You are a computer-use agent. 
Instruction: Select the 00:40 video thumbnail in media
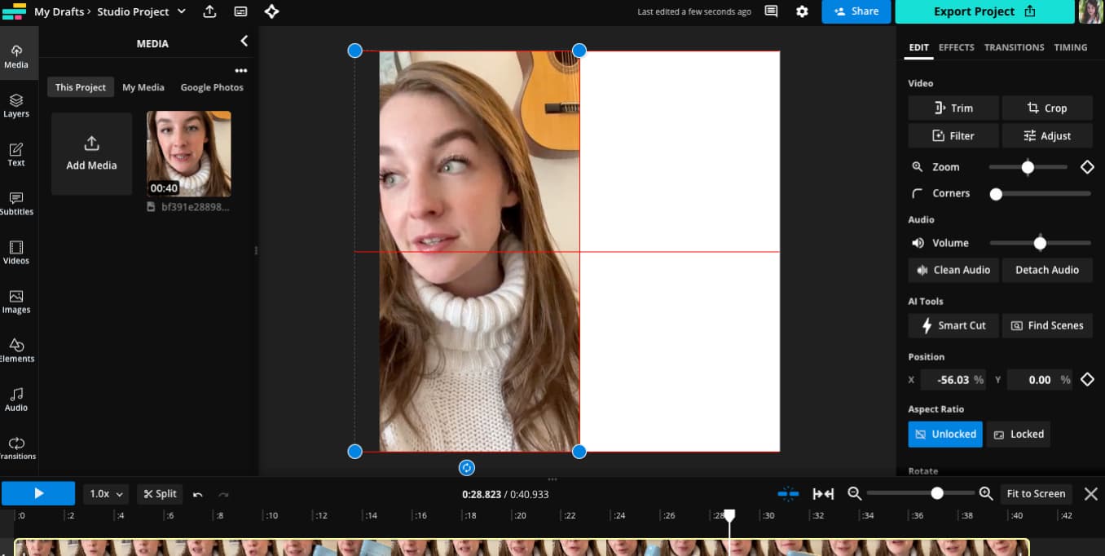(188, 154)
